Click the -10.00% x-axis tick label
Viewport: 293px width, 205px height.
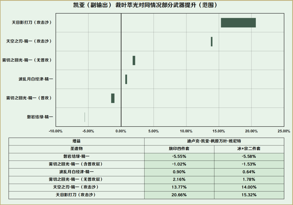[56, 131]
